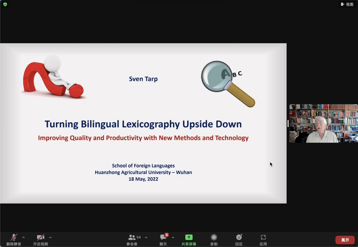The height and width of the screenshot is (247, 358).
Task: Click the red unread chat badge
Action: click(x=167, y=235)
